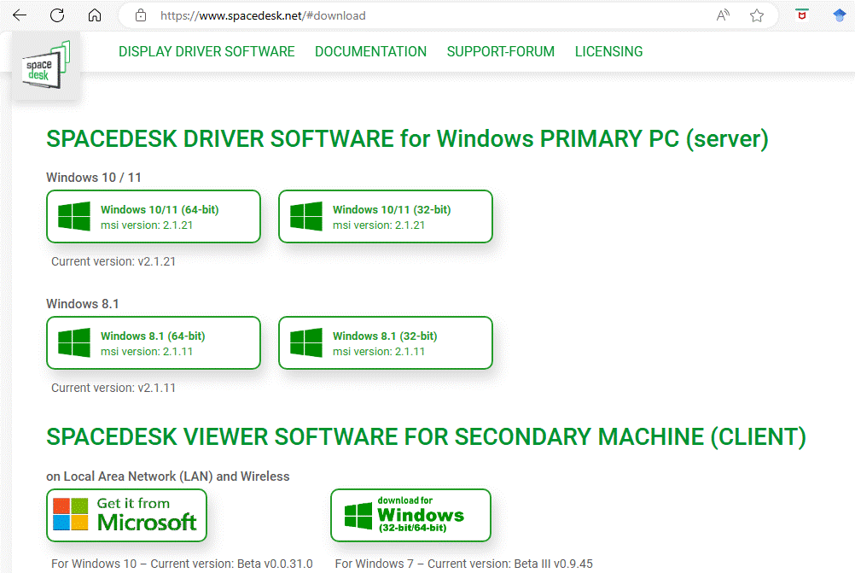Download the Windows 10/11 (64-bit) driver

click(x=154, y=217)
